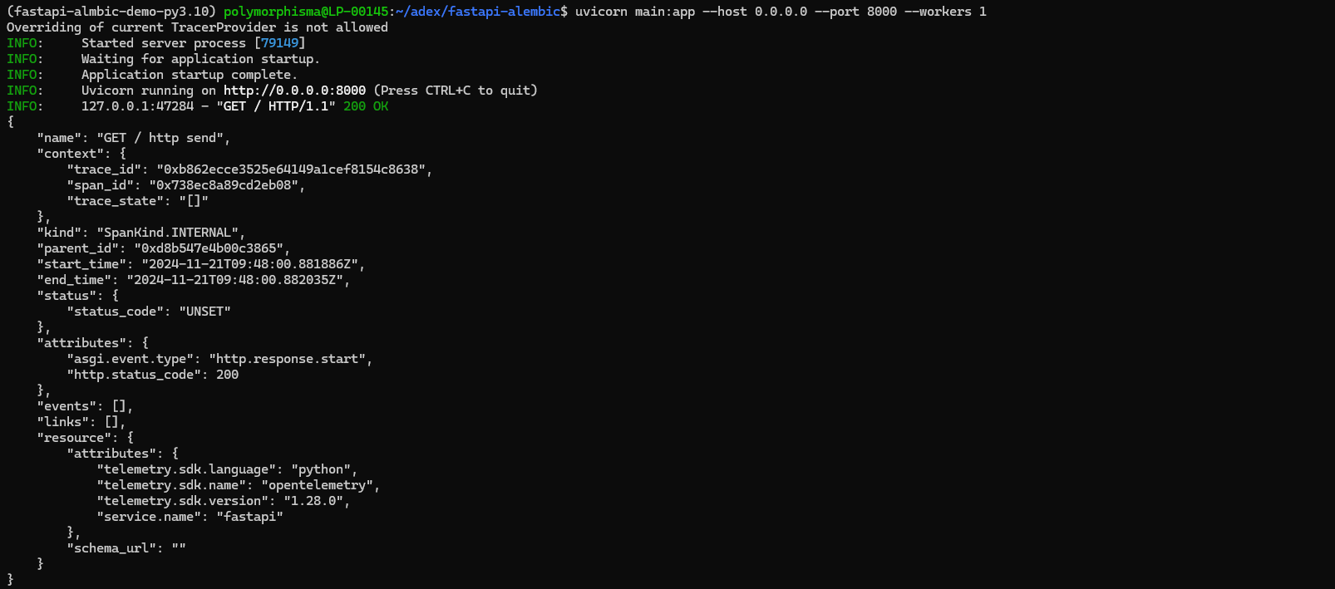Click the top-level "attributes": { line

(x=92, y=343)
